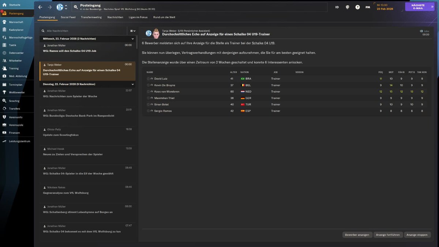This screenshot has width=439, height=247.
Task: Open David Luiz's profile link
Action: pyautogui.click(x=161, y=79)
